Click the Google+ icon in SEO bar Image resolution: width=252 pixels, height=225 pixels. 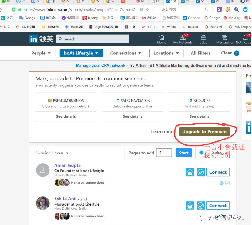coord(143,27)
